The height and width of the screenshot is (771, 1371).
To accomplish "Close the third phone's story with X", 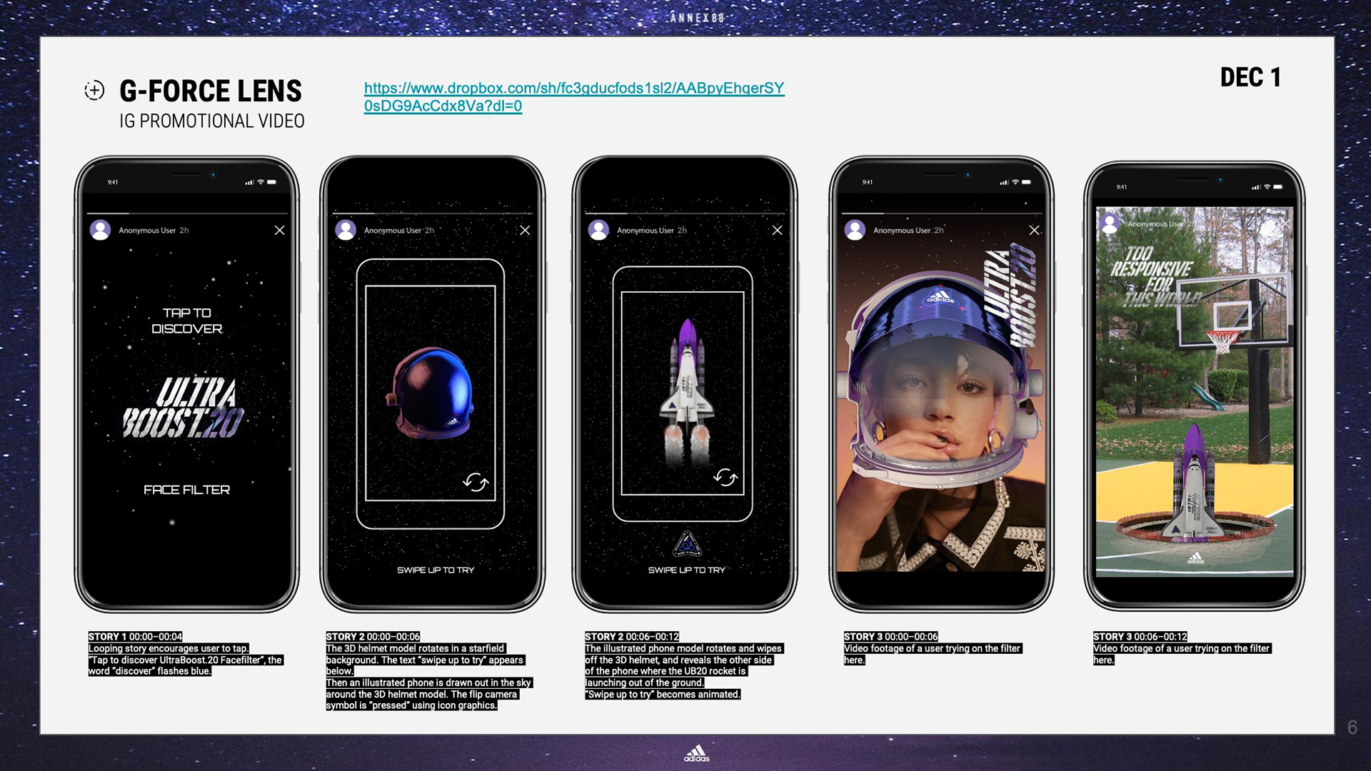I will 777,230.
